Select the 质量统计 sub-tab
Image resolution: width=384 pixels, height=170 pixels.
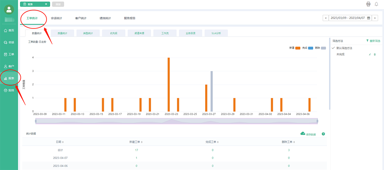coord(63,33)
